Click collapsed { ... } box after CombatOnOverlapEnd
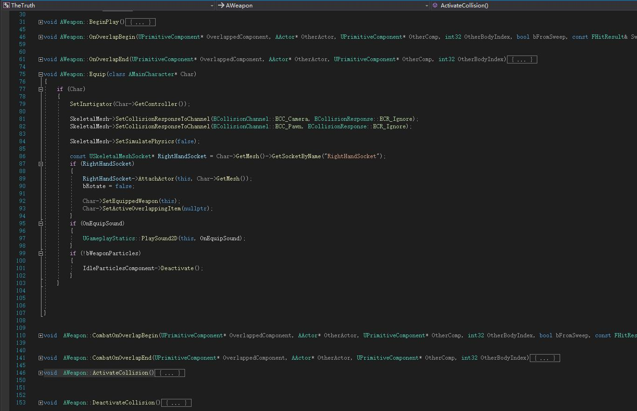 point(545,358)
